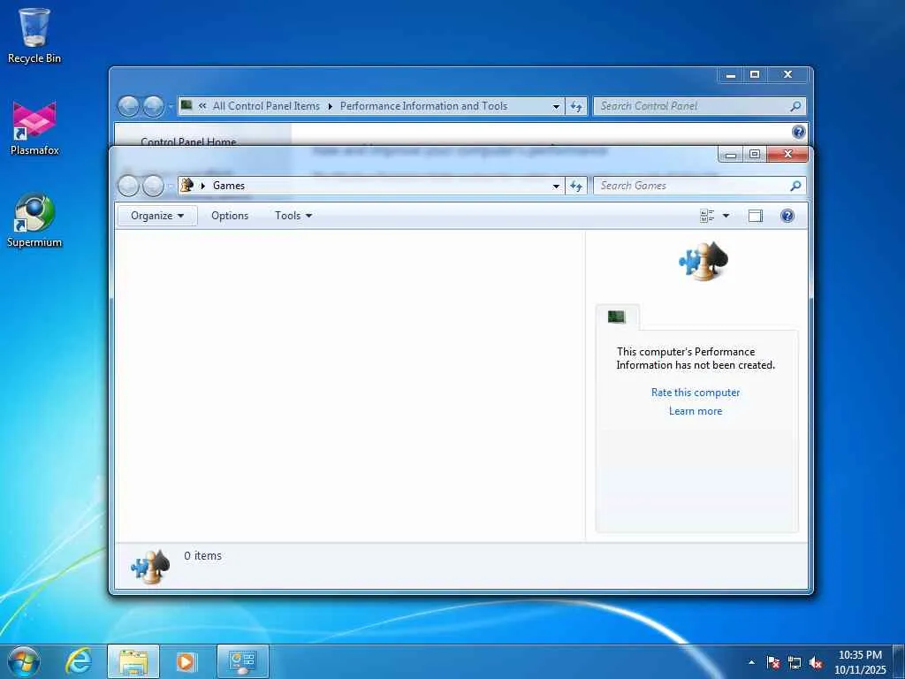Open Windows Media Player from taskbar
The height and width of the screenshot is (679, 905).
tap(186, 661)
